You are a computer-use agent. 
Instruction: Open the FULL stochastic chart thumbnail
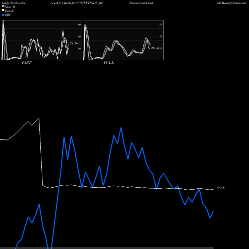click(124, 40)
